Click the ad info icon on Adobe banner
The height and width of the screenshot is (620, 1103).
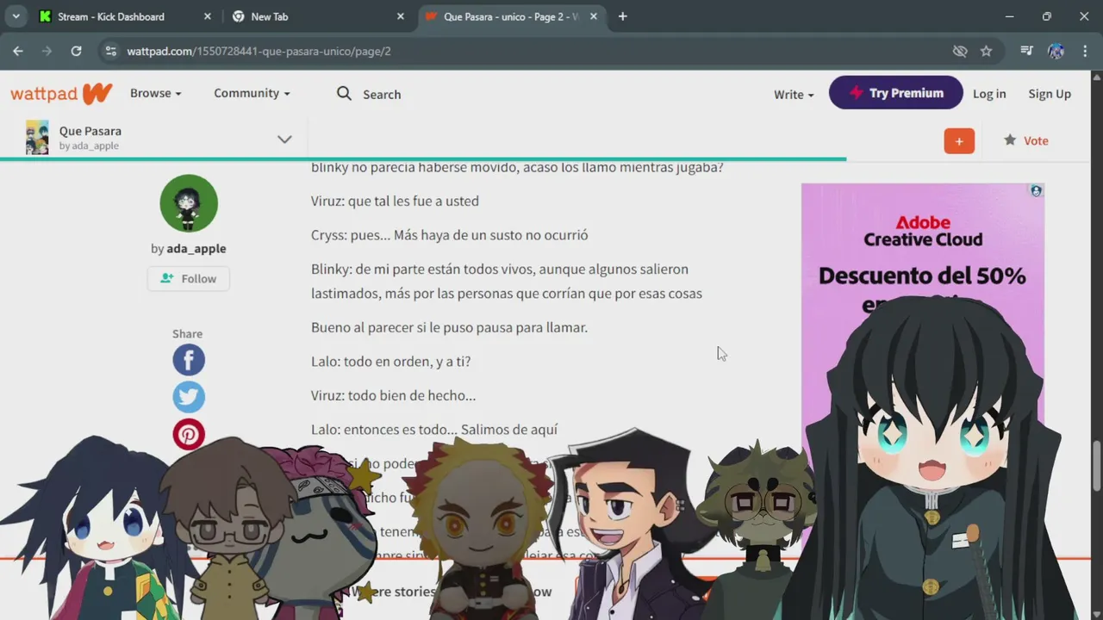[1036, 190]
